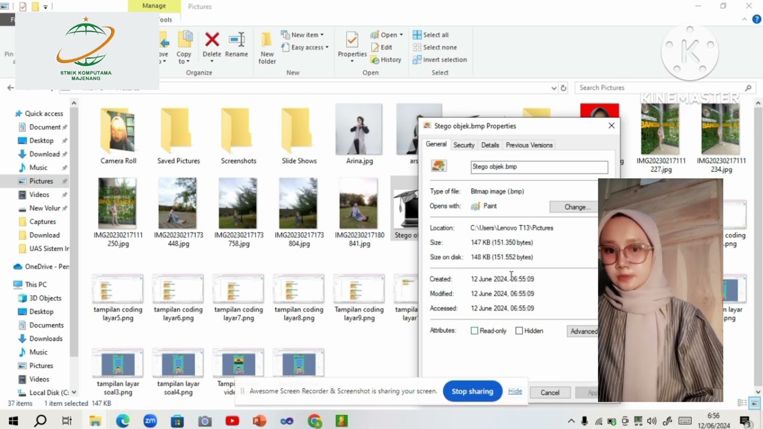Open PowerPoint from the taskbar
This screenshot has height=429, width=763.
click(x=259, y=421)
